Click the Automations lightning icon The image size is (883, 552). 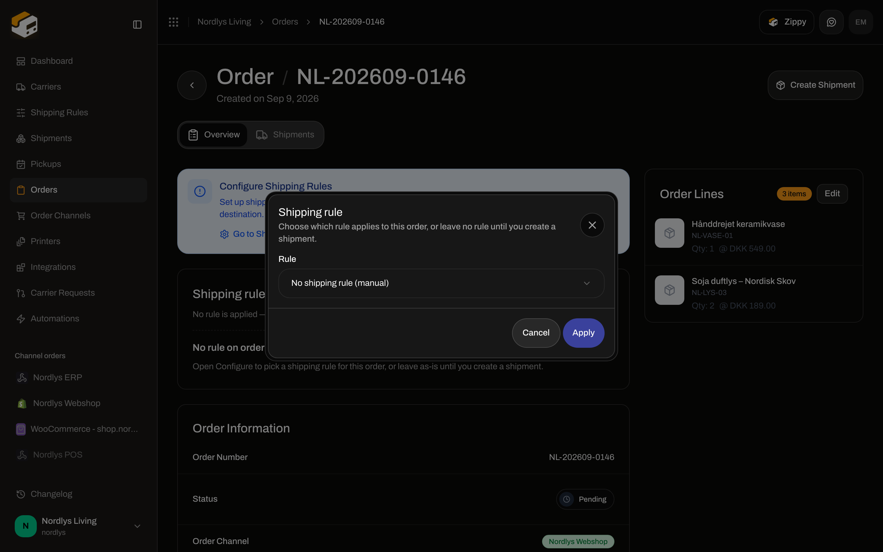pyautogui.click(x=21, y=319)
